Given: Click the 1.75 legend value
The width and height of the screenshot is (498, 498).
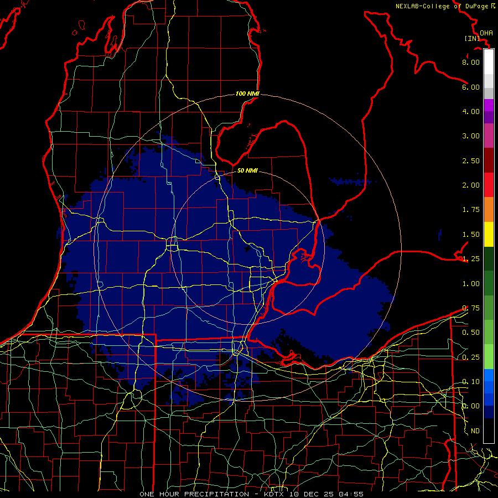Looking at the screenshot, I should pyautogui.click(x=471, y=210).
